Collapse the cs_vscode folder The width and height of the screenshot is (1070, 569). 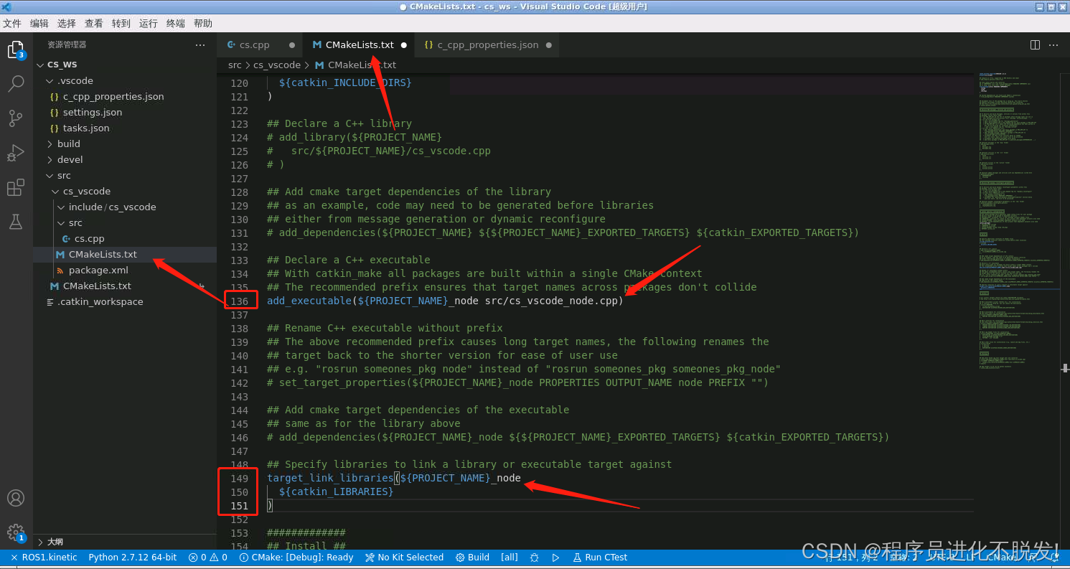pyautogui.click(x=125, y=191)
